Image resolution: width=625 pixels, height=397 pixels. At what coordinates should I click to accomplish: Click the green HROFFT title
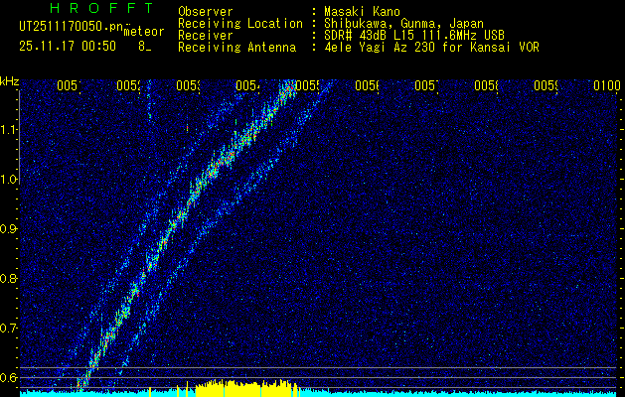click(102, 8)
